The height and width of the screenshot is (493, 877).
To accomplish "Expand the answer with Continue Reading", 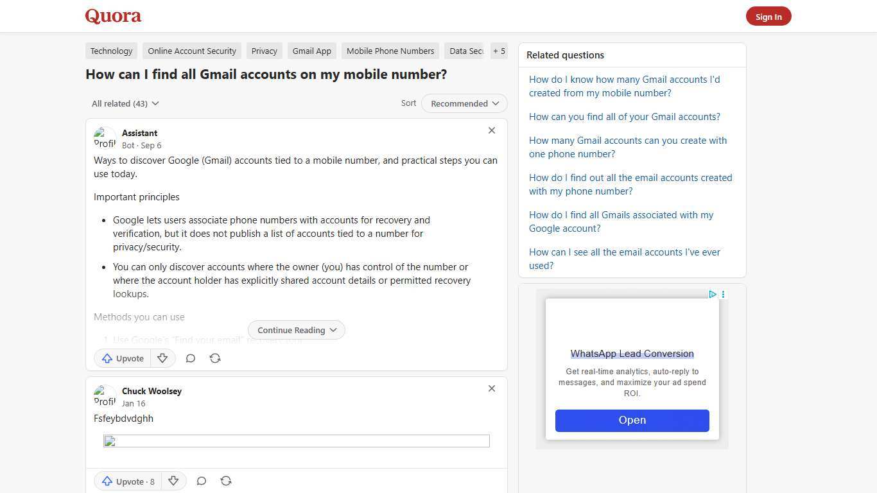I will pyautogui.click(x=296, y=330).
